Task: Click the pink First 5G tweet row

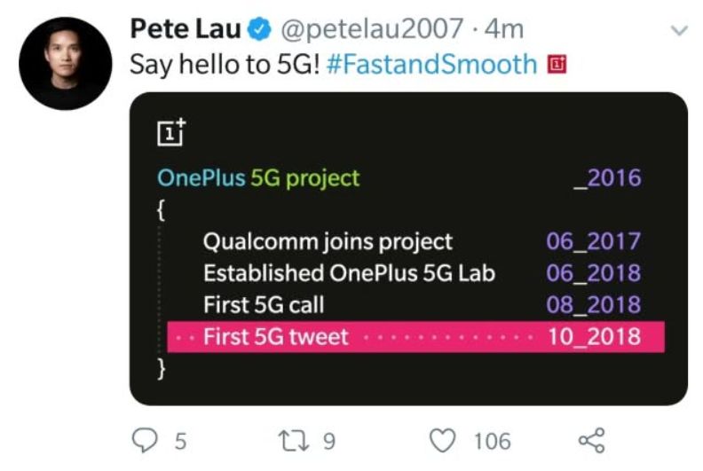Action: tap(415, 336)
